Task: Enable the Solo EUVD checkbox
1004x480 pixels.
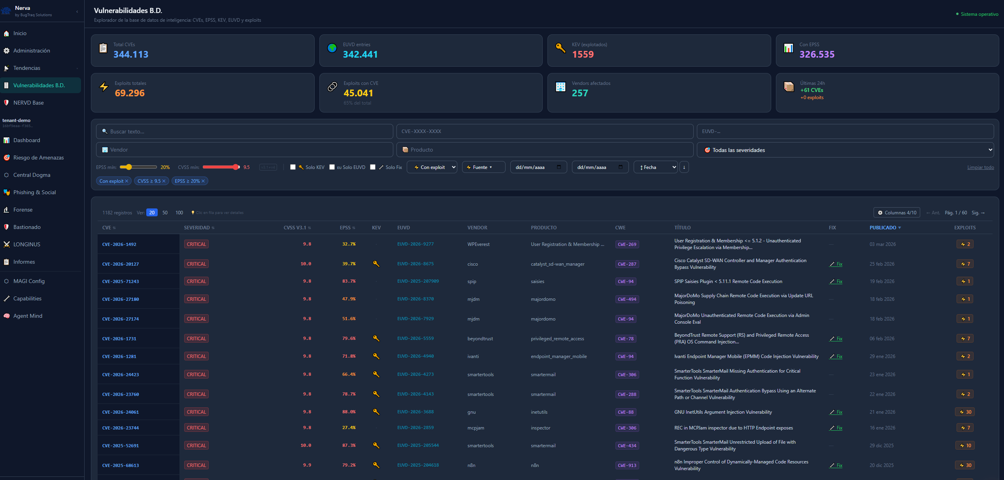Action: coord(332,167)
